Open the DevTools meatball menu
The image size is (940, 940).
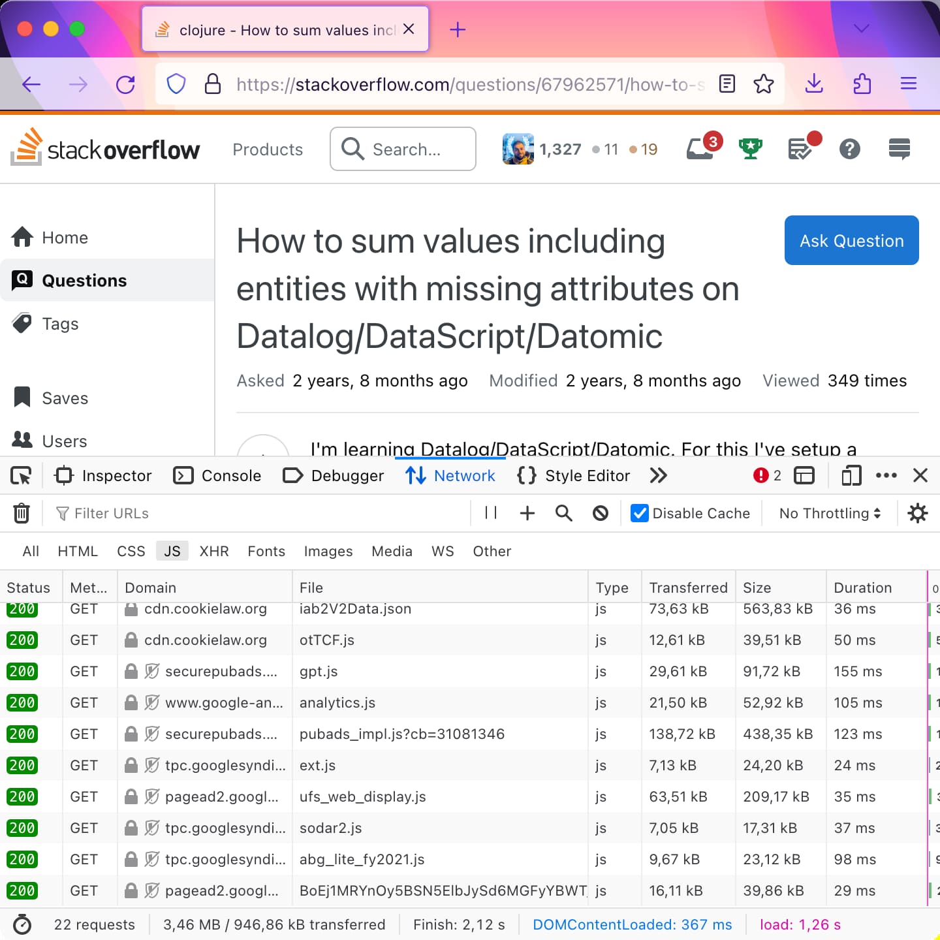(886, 475)
